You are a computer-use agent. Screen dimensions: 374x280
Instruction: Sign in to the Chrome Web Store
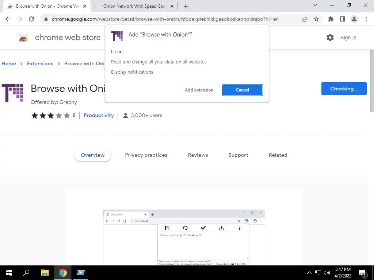(348, 38)
